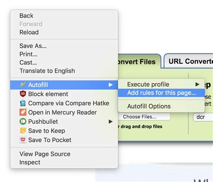Click the uBlock Origin shield icon

click(x=23, y=94)
